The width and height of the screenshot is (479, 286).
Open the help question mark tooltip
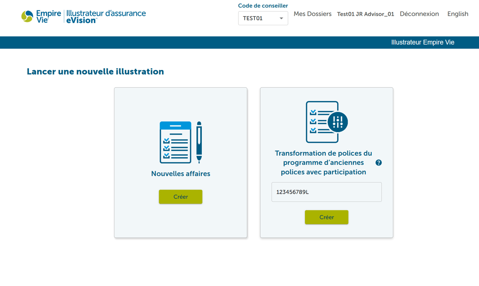tap(378, 163)
